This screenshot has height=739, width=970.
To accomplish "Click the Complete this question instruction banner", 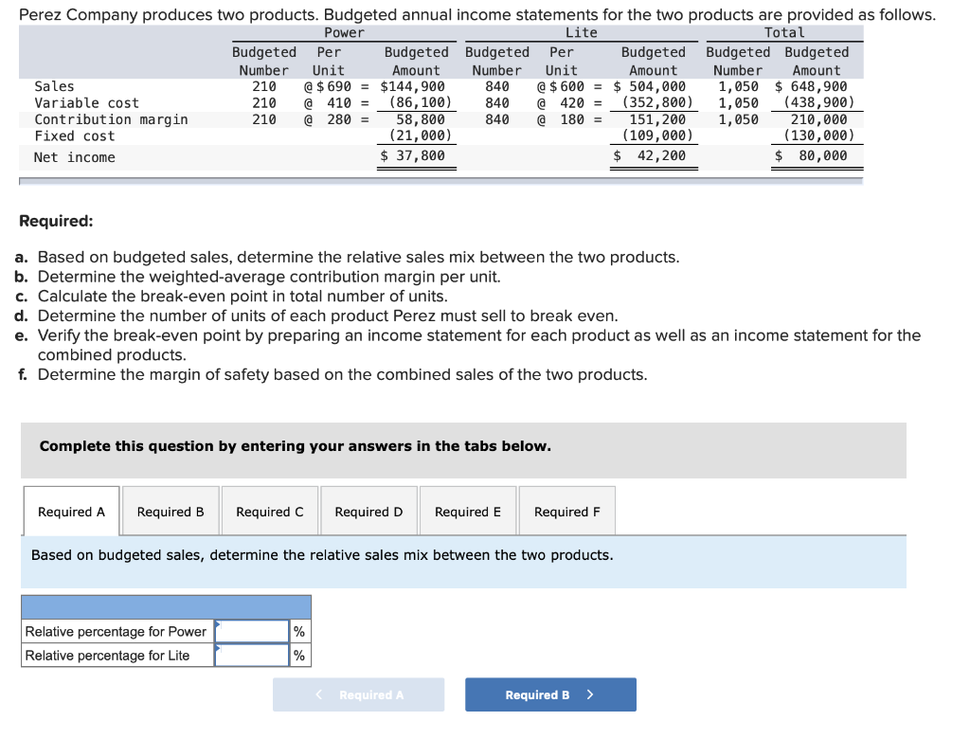I will click(x=284, y=445).
